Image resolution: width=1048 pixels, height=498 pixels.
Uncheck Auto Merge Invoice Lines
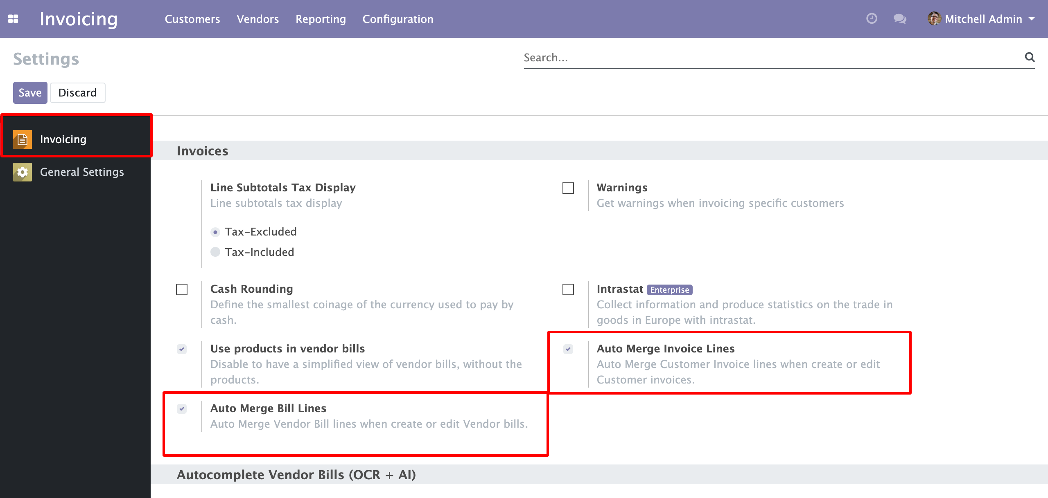point(568,349)
